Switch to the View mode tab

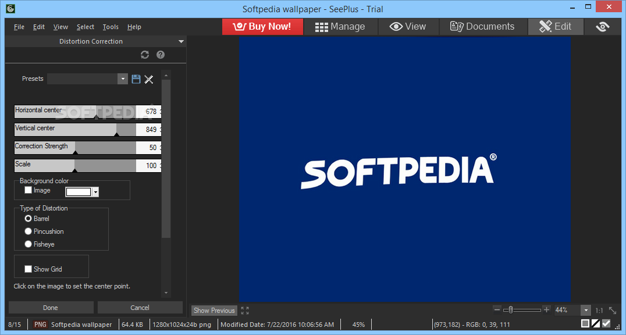(x=408, y=27)
